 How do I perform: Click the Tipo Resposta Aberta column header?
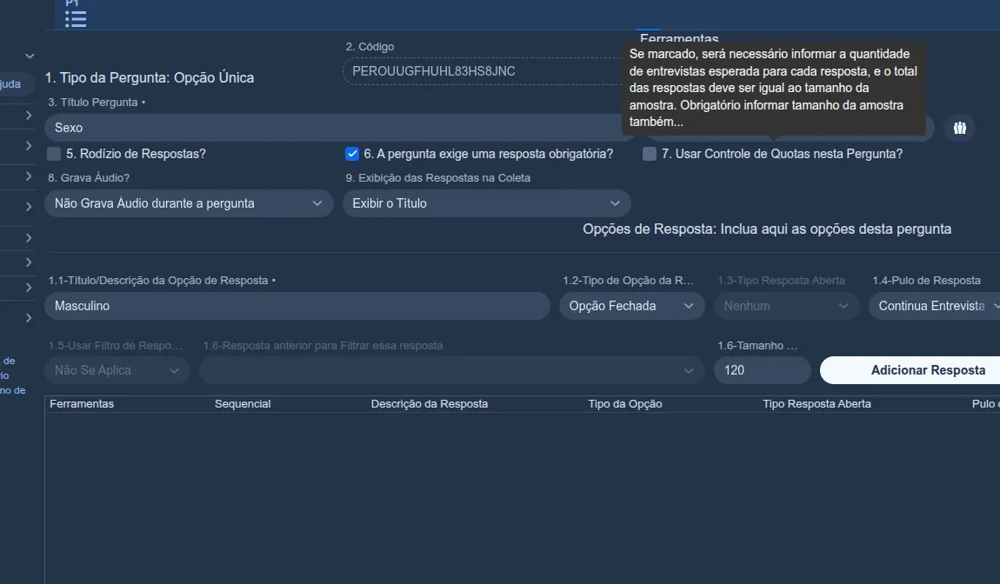click(817, 403)
